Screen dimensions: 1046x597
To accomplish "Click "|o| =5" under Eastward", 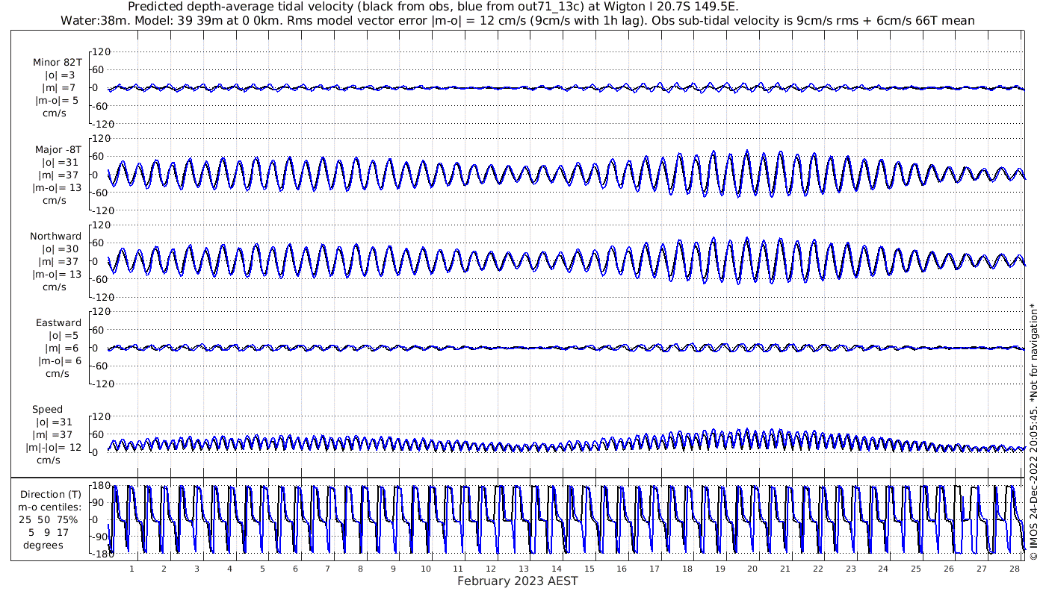I will point(62,336).
